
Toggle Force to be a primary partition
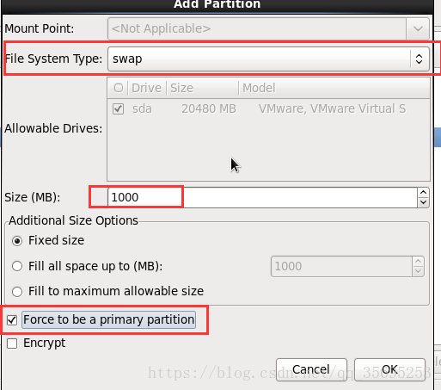click(x=12, y=320)
